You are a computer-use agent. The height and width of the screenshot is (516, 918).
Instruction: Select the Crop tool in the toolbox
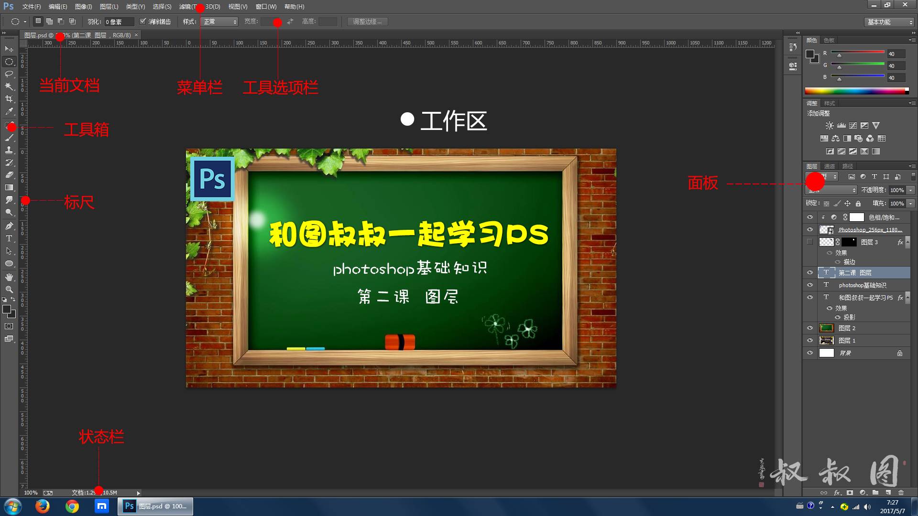(10, 97)
